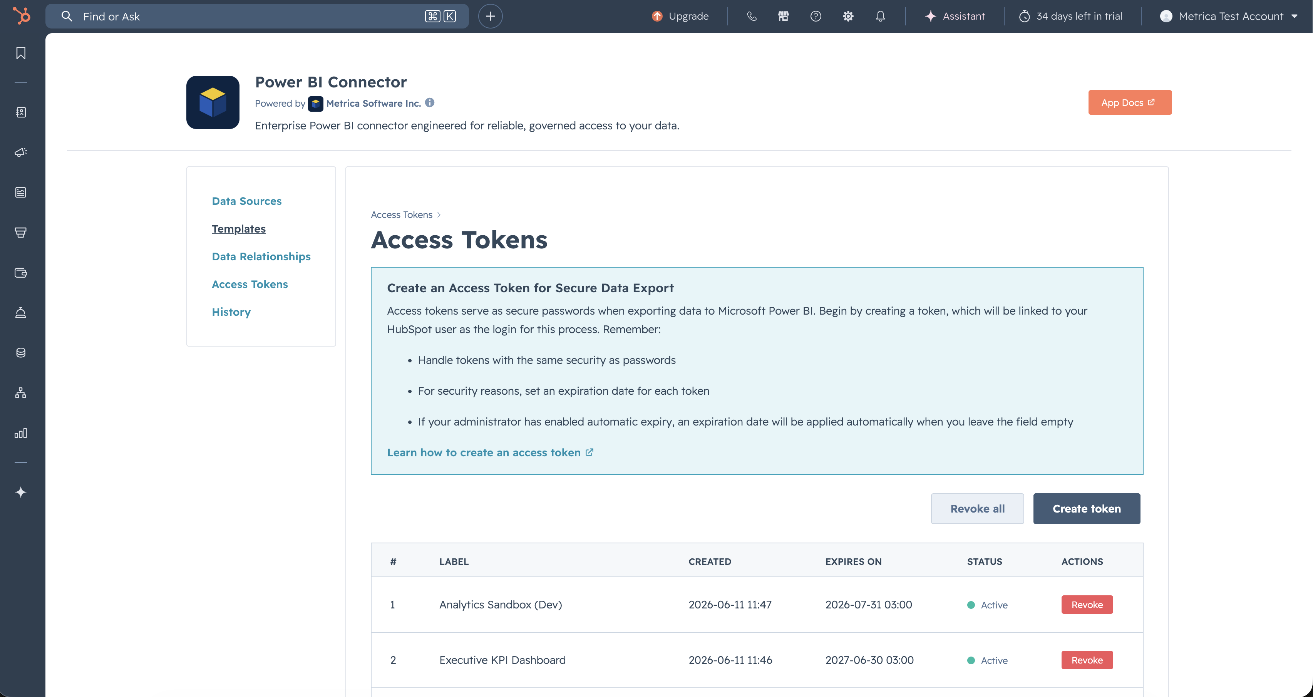The image size is (1313, 697).
Task: Click Active status of Executive KPI Dashboard
Action: tap(987, 661)
